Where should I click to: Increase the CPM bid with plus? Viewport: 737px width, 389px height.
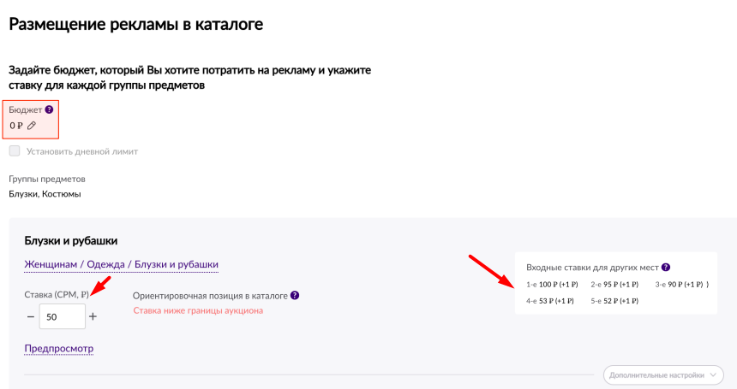tap(93, 316)
